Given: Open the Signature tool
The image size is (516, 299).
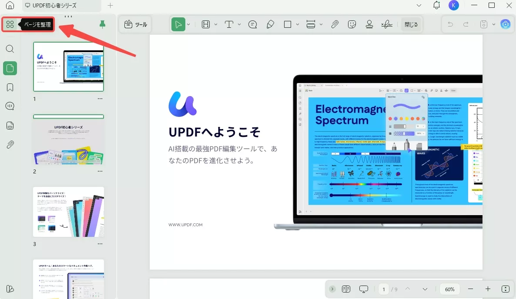Looking at the screenshot, I should pyautogui.click(x=386, y=24).
